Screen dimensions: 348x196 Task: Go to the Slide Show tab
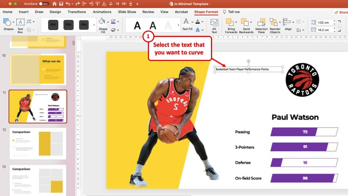click(x=127, y=12)
